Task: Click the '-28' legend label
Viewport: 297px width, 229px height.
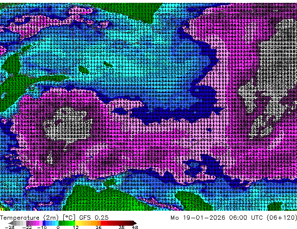Action: pyautogui.click(x=9, y=227)
